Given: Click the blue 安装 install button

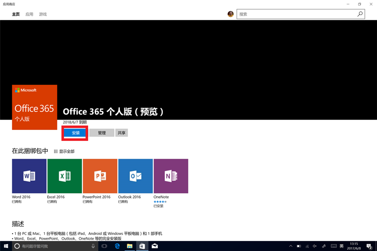Looking at the screenshot, I should click(x=75, y=133).
